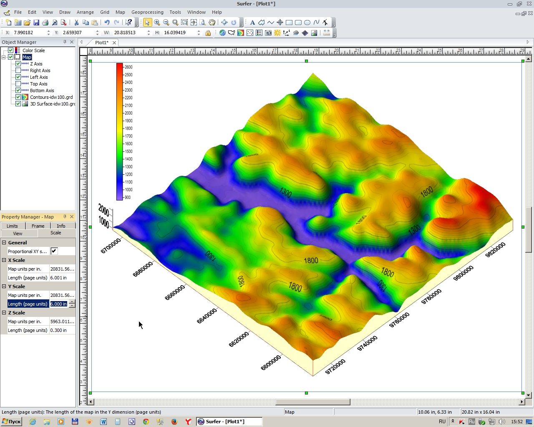Click the Zoom In magnifier icon
Viewport: 534px width, 427px height.
[x=157, y=23]
